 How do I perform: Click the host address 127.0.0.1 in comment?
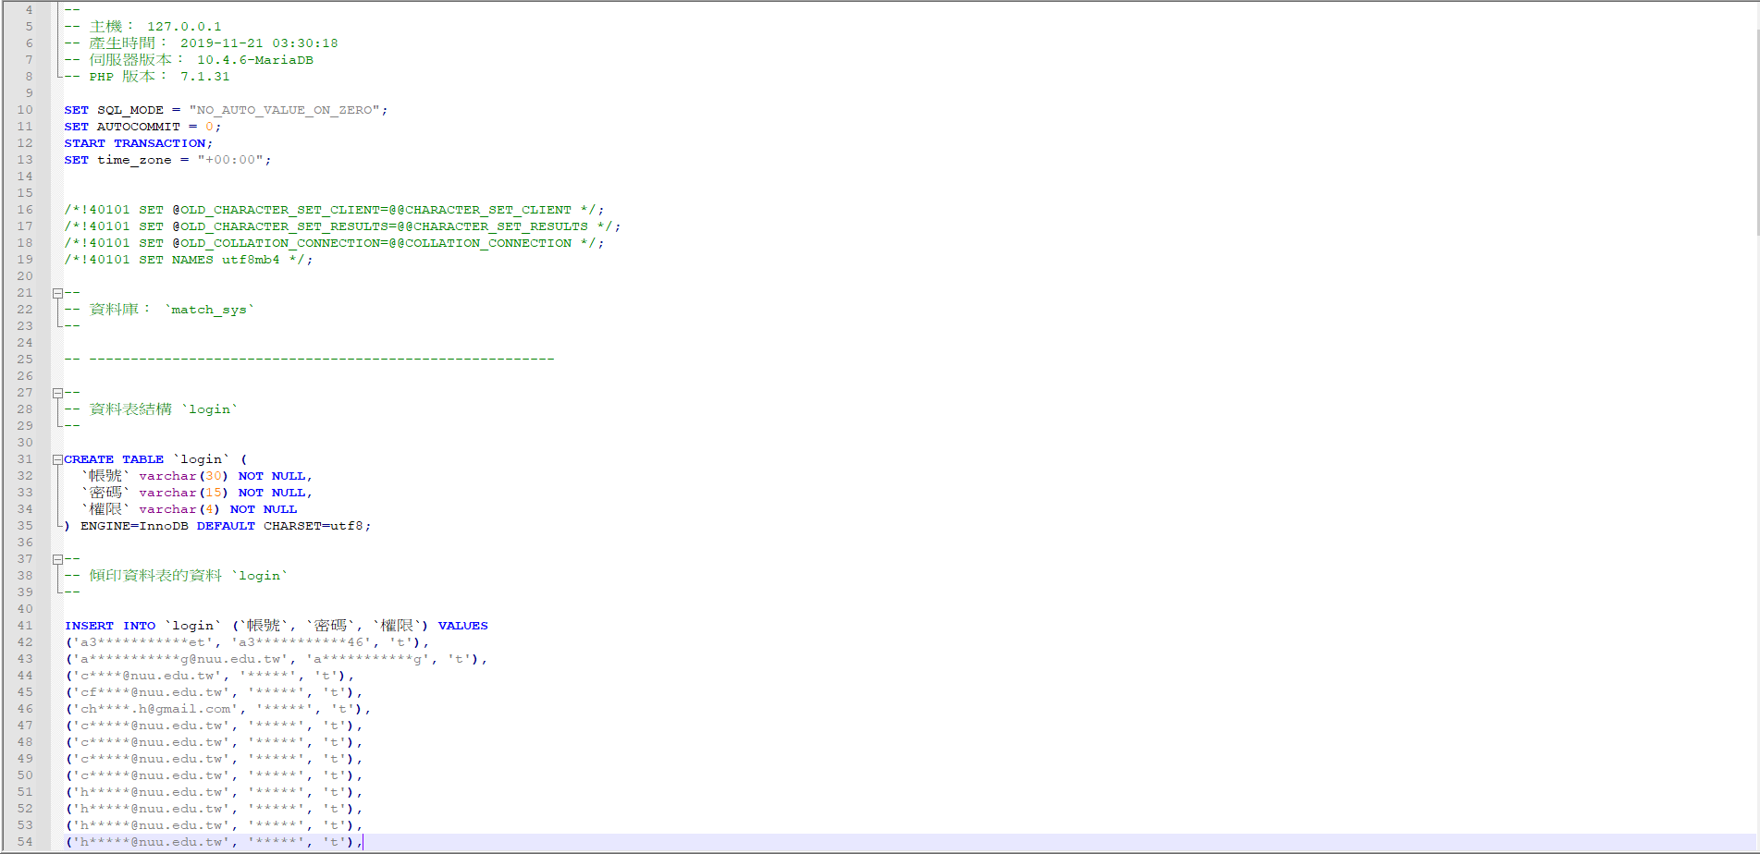(184, 27)
